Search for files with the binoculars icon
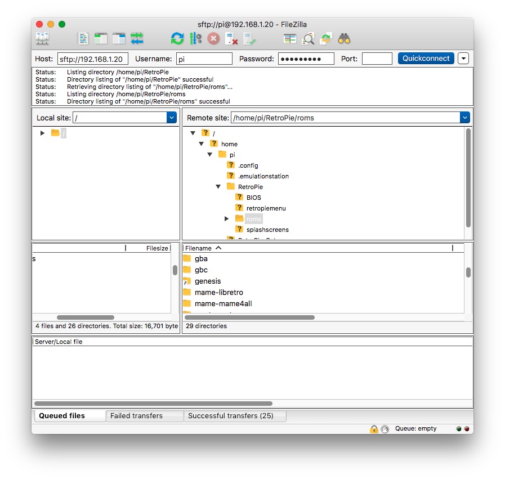This screenshot has height=479, width=505. click(344, 39)
